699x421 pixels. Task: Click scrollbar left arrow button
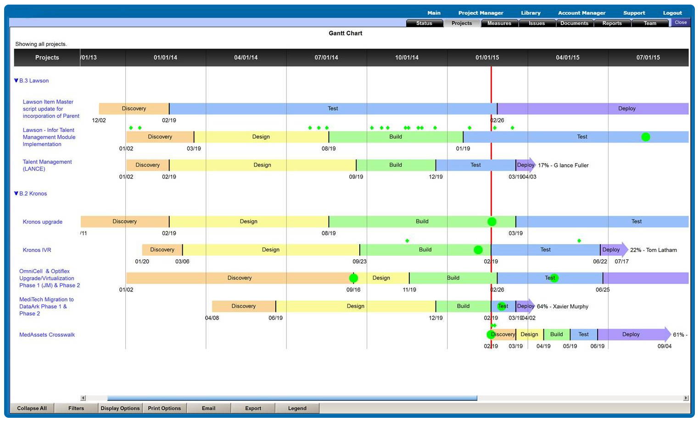click(x=83, y=398)
